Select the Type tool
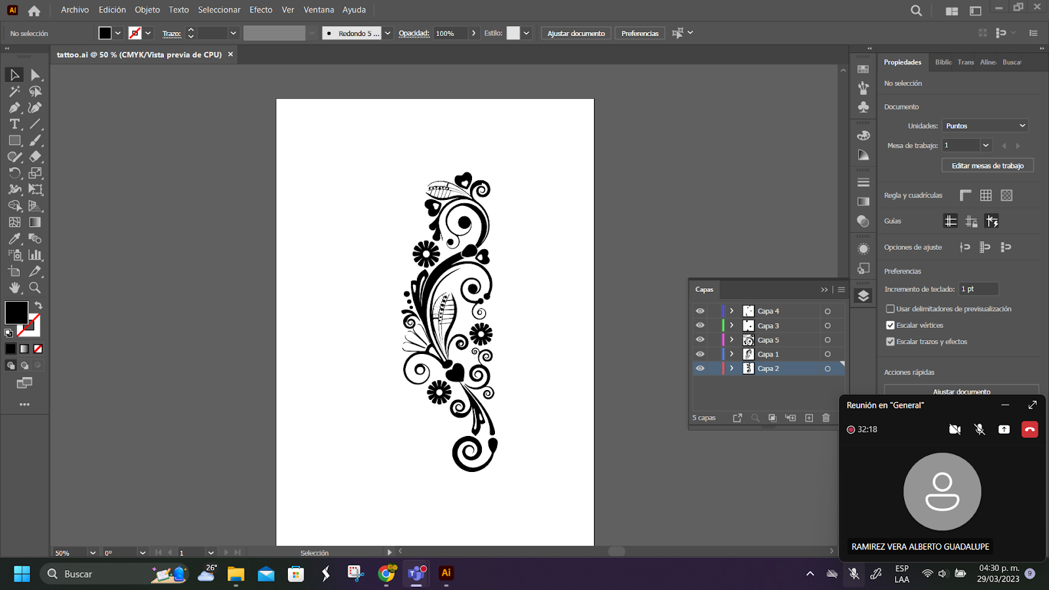This screenshot has height=590, width=1049. [x=14, y=124]
